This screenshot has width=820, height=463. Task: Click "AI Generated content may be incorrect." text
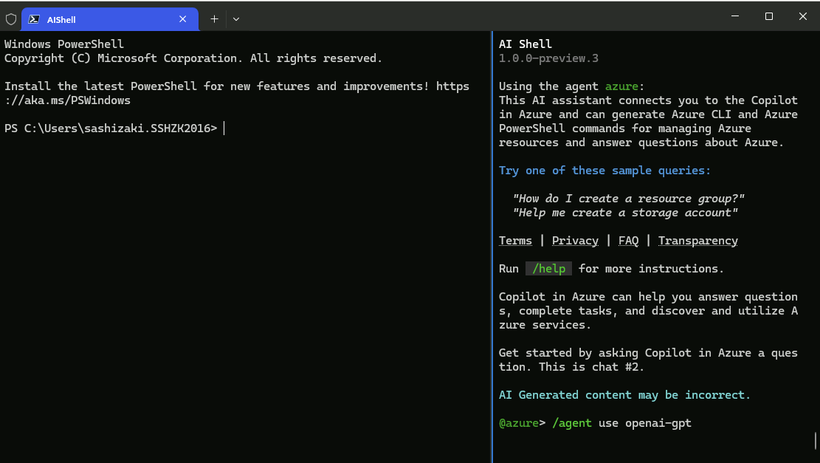pos(624,395)
